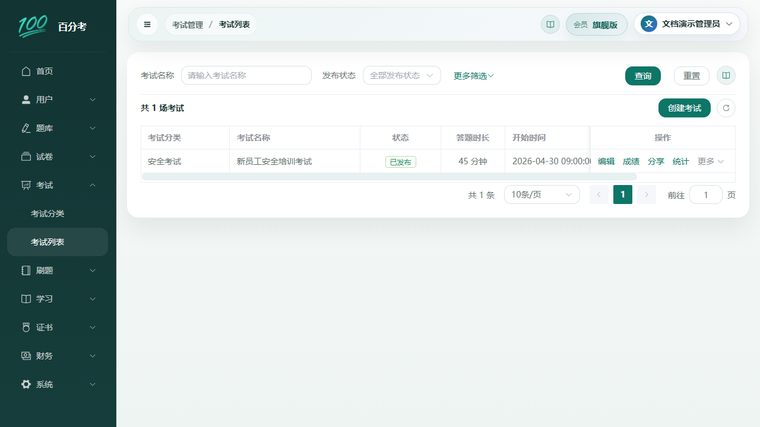Click the refresh icon beside 创建考试

(x=726, y=108)
